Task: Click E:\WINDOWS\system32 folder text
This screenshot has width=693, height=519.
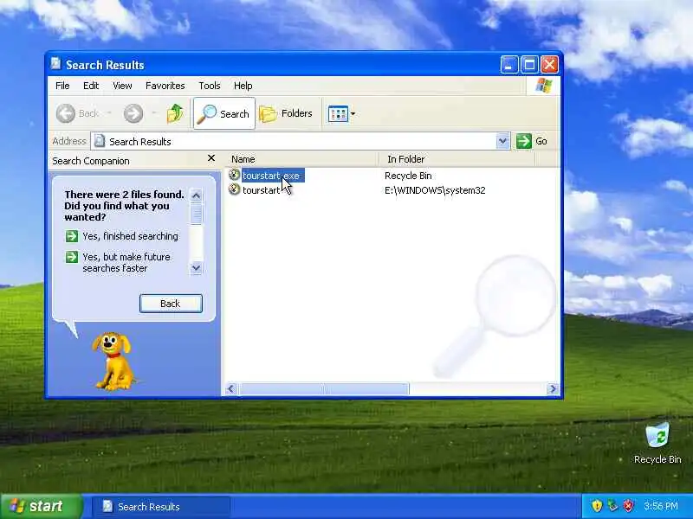Action: [x=435, y=190]
